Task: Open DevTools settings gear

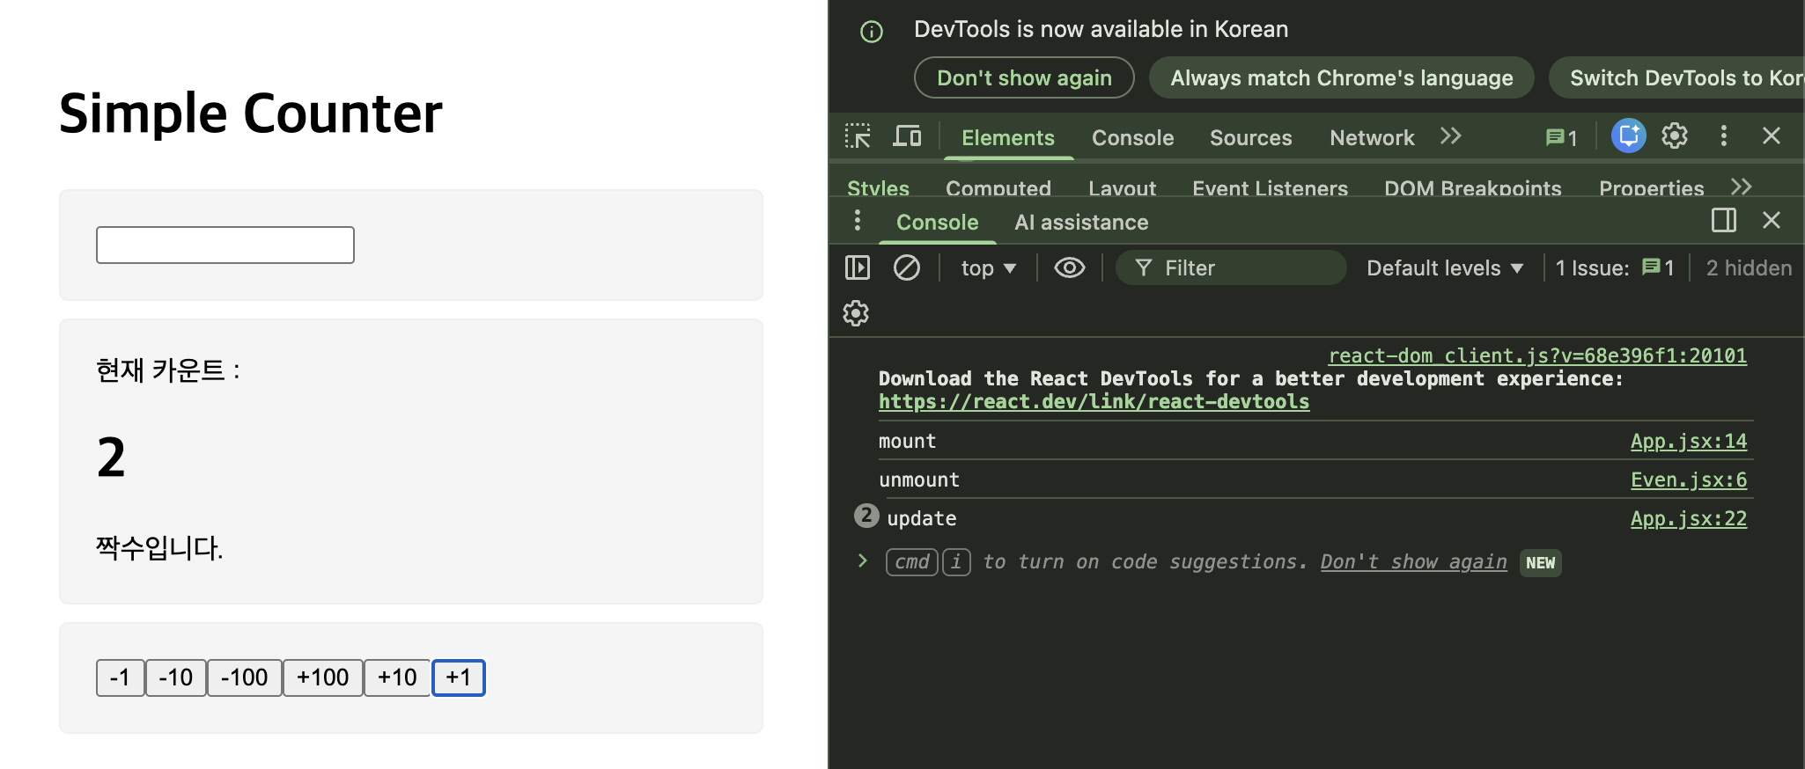Action: 1674,136
